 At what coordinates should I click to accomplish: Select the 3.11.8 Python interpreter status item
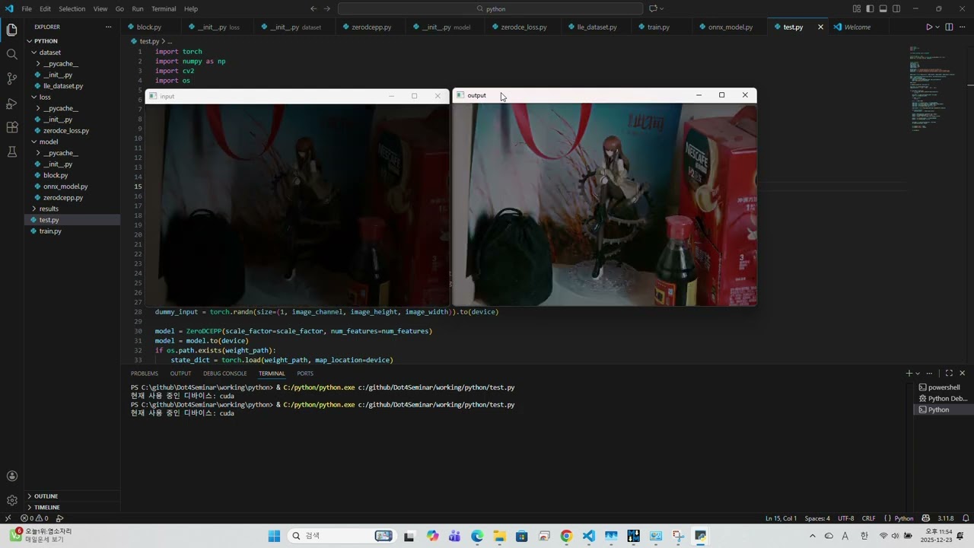pyautogui.click(x=946, y=518)
